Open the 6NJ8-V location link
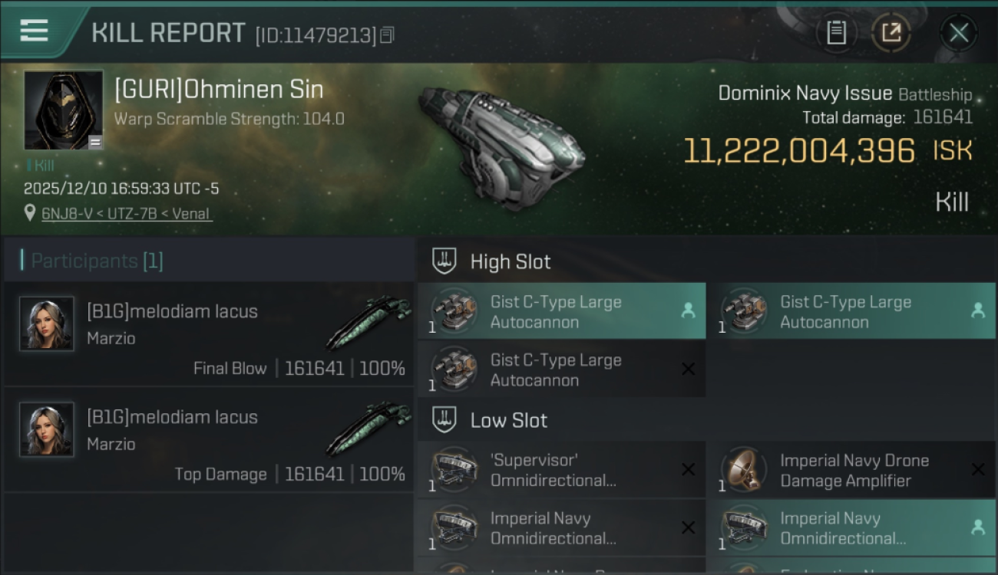Viewport: 998px width, 575px height. tap(127, 213)
